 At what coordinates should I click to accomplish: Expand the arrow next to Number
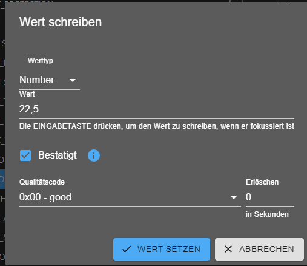(x=73, y=80)
